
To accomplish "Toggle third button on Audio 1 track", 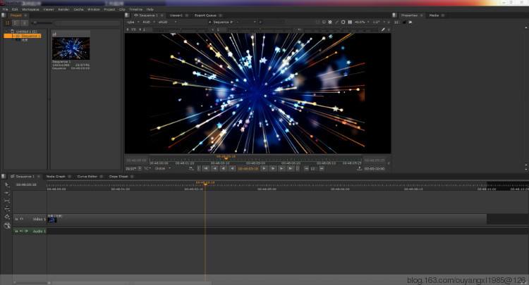I will click(26, 231).
